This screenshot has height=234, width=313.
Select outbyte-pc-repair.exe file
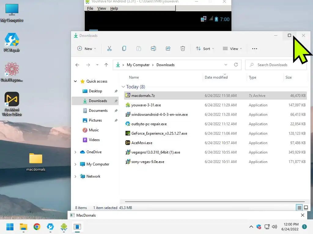[x=215, y=124]
